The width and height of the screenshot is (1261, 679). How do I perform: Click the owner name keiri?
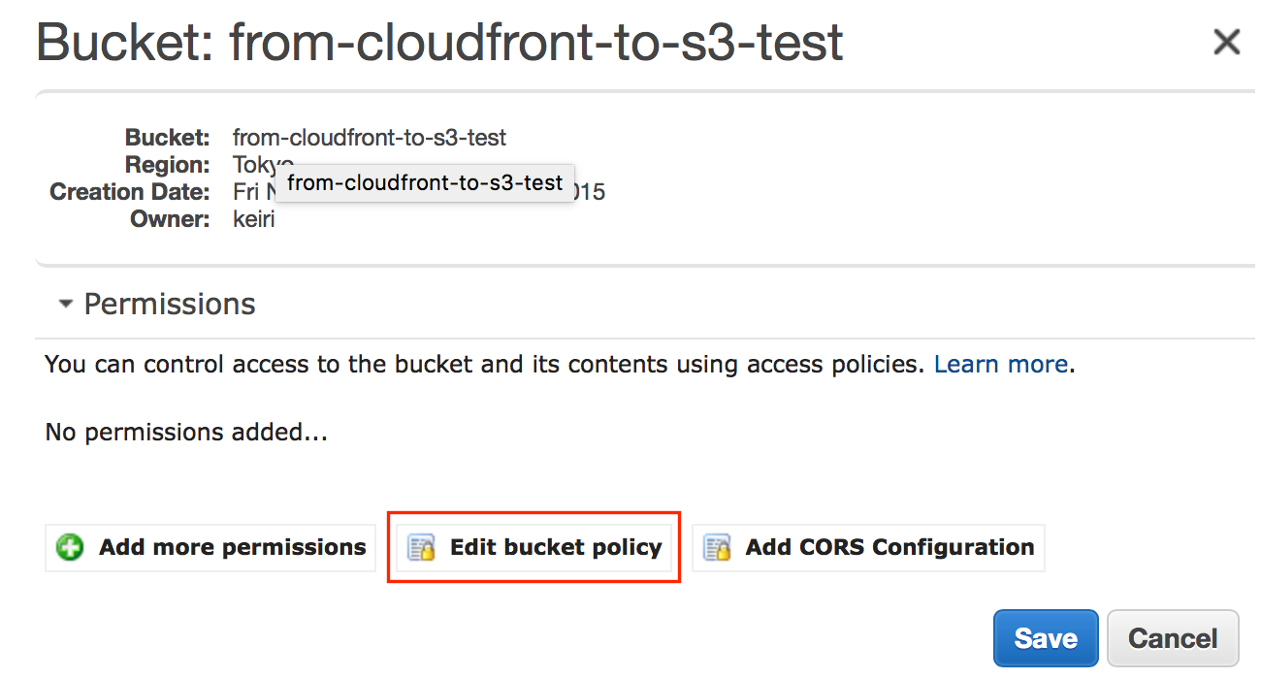254,219
